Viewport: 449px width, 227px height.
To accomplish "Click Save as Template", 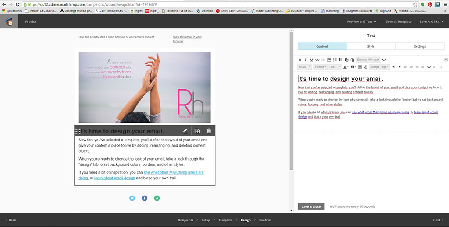I will [398, 21].
